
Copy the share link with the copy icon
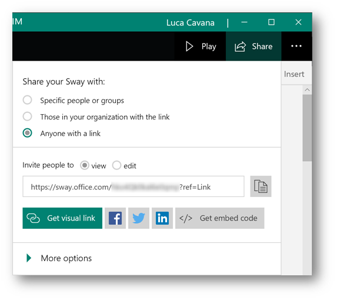tap(261, 186)
